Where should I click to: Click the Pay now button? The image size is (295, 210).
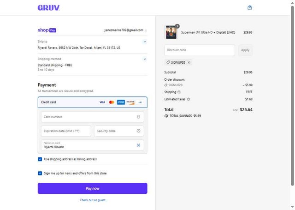(x=92, y=188)
